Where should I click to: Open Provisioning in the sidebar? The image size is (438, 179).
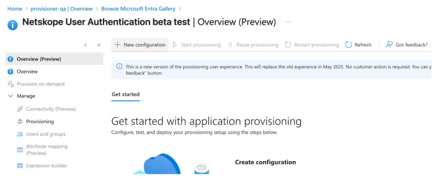(40, 121)
